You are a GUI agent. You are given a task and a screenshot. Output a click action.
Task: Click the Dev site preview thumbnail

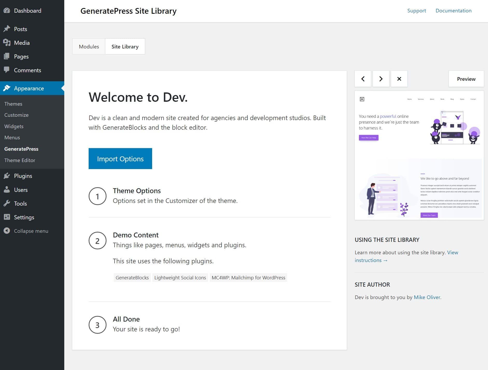point(419,155)
